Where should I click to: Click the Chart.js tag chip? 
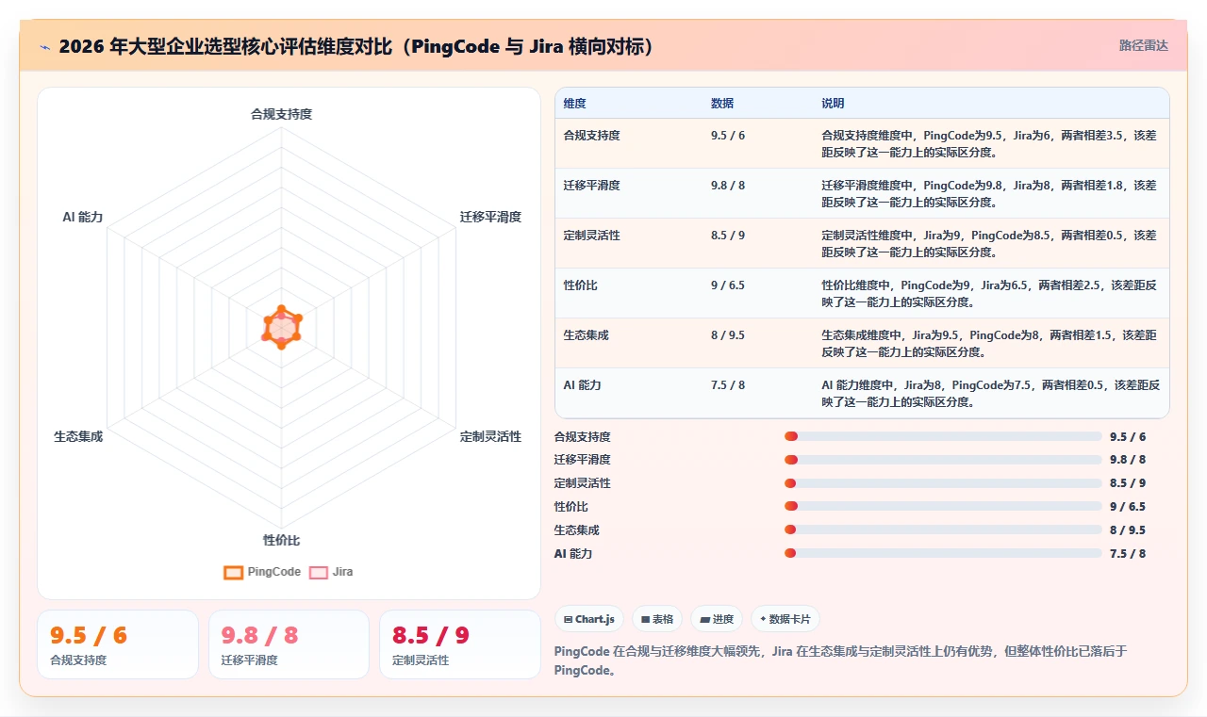[x=589, y=619]
